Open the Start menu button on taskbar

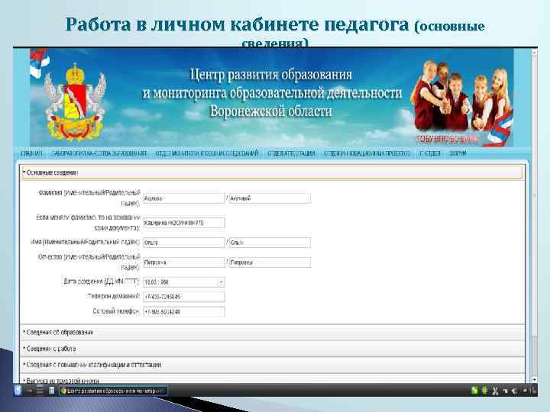click(x=18, y=391)
